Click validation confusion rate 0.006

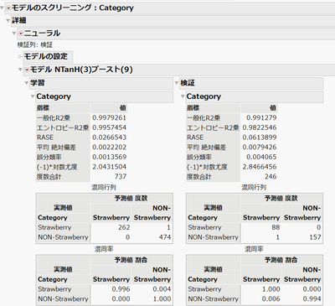pyautogui.click(x=271, y=298)
